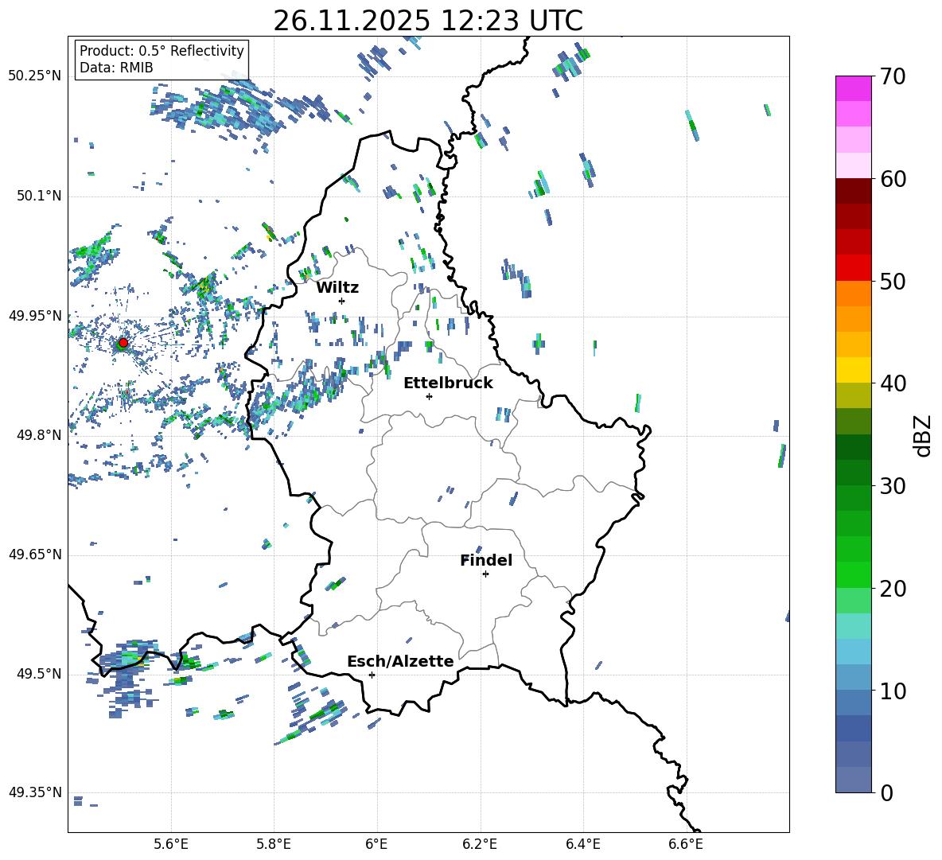Click the 49.95°N latitude label
This screenshot has height=860, width=942.
pyautogui.click(x=35, y=316)
